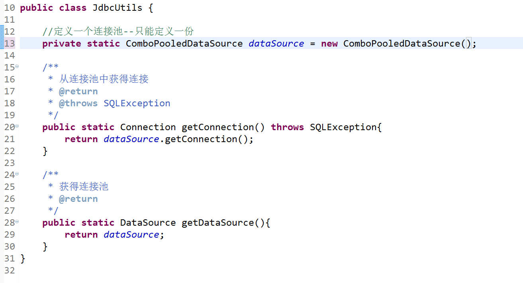
Task: Click the dataSource variable on line 29
Action: [x=131, y=234]
